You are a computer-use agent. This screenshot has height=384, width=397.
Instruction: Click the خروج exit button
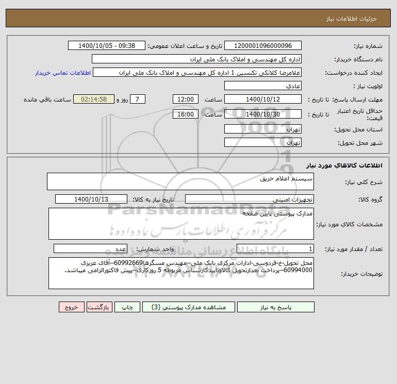[x=71, y=307]
